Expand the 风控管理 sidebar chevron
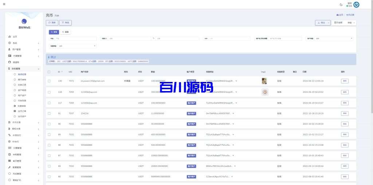Screen dimensions: 373x185 click(39, 174)
